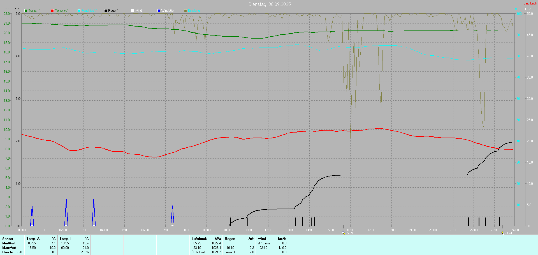
Task: Click the Durchschnitt row label
Action: tap(12, 252)
